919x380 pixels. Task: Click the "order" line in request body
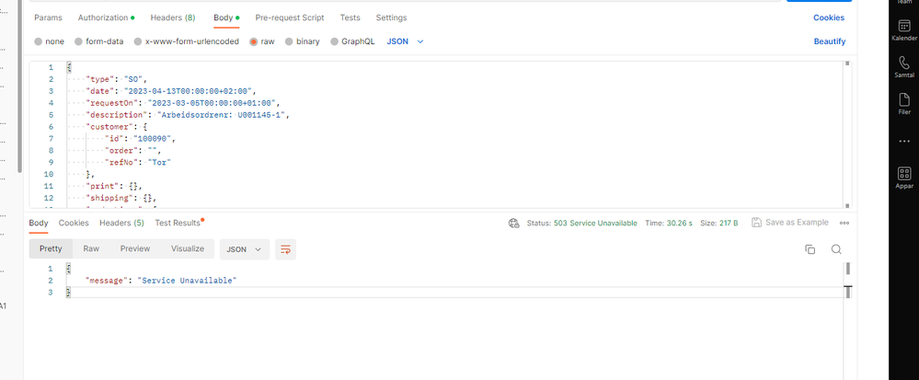132,151
